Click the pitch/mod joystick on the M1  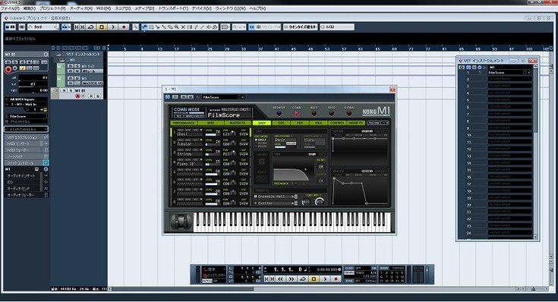pos(181,222)
